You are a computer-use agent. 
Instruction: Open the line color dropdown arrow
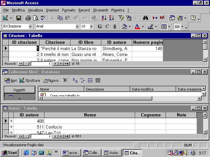(x=156, y=26)
